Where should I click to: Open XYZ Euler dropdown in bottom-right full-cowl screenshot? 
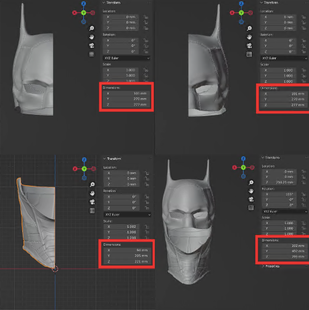(285, 211)
